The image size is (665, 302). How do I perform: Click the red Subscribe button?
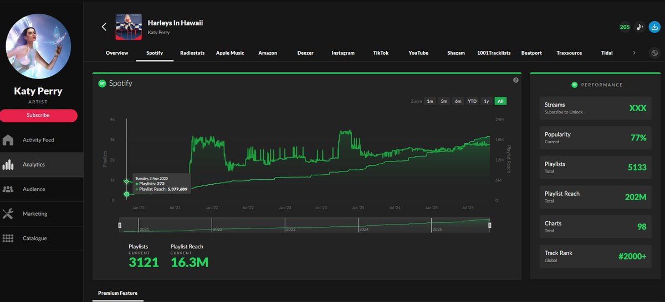click(x=38, y=115)
